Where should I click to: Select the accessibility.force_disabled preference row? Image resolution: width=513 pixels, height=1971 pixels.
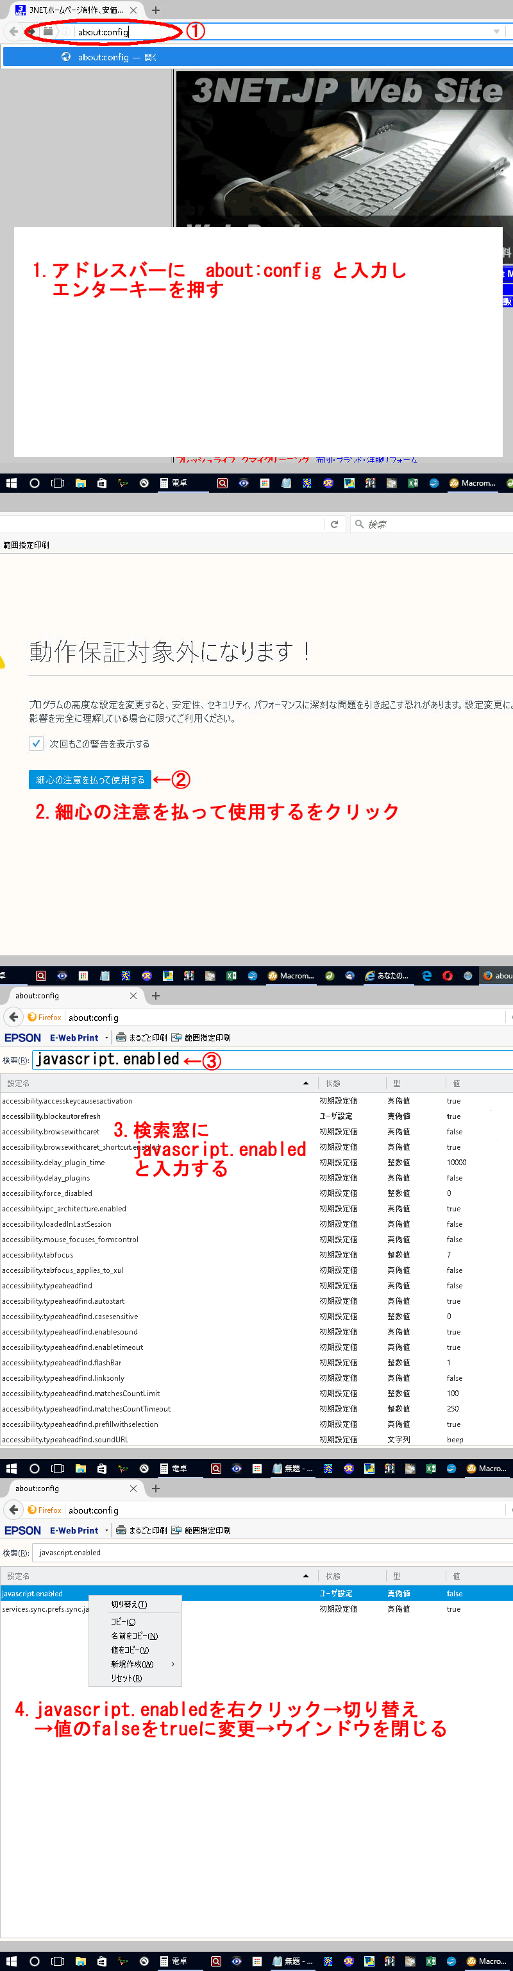tap(47, 1193)
